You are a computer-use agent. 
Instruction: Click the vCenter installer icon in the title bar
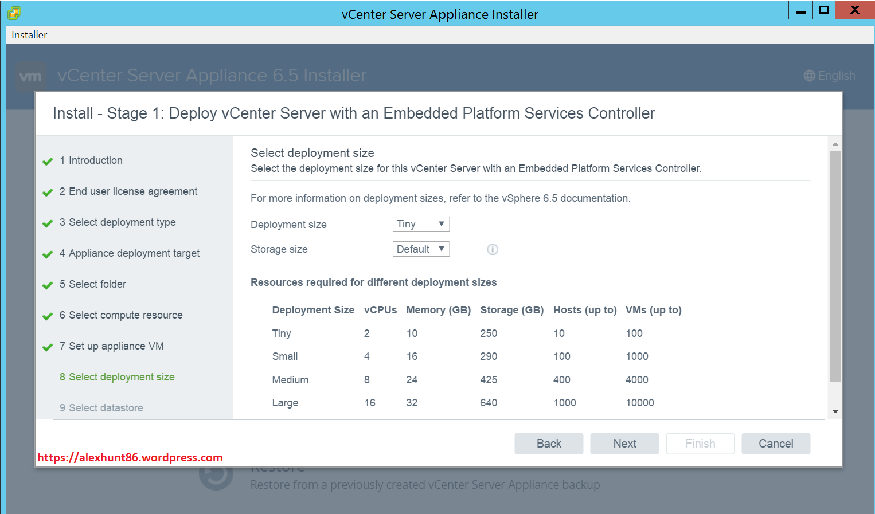[x=13, y=12]
